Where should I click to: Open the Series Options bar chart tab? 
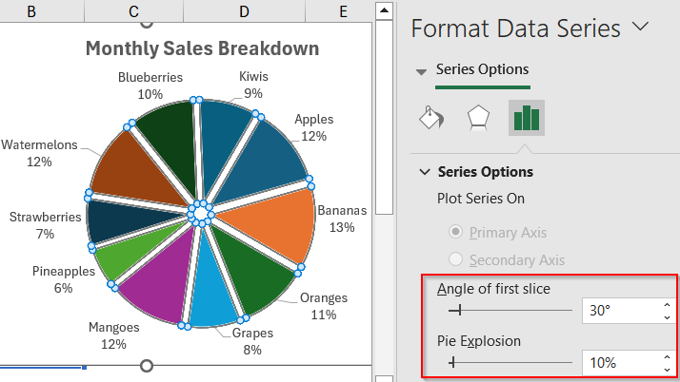[x=527, y=118]
